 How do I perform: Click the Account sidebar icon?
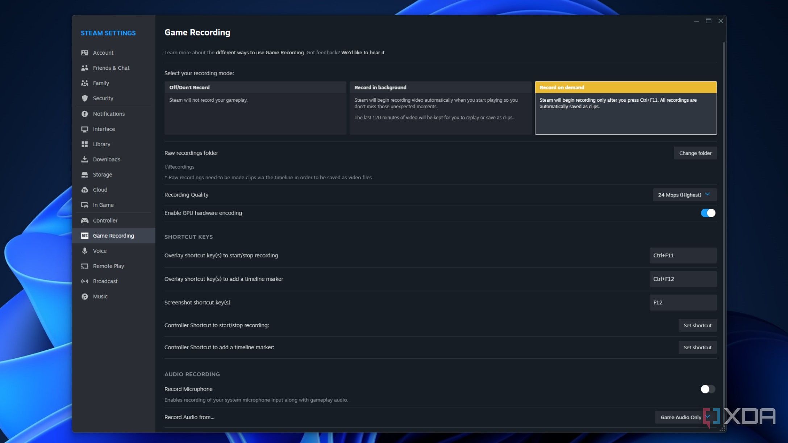coord(84,53)
